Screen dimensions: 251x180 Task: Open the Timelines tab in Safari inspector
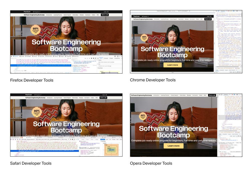[72, 137]
